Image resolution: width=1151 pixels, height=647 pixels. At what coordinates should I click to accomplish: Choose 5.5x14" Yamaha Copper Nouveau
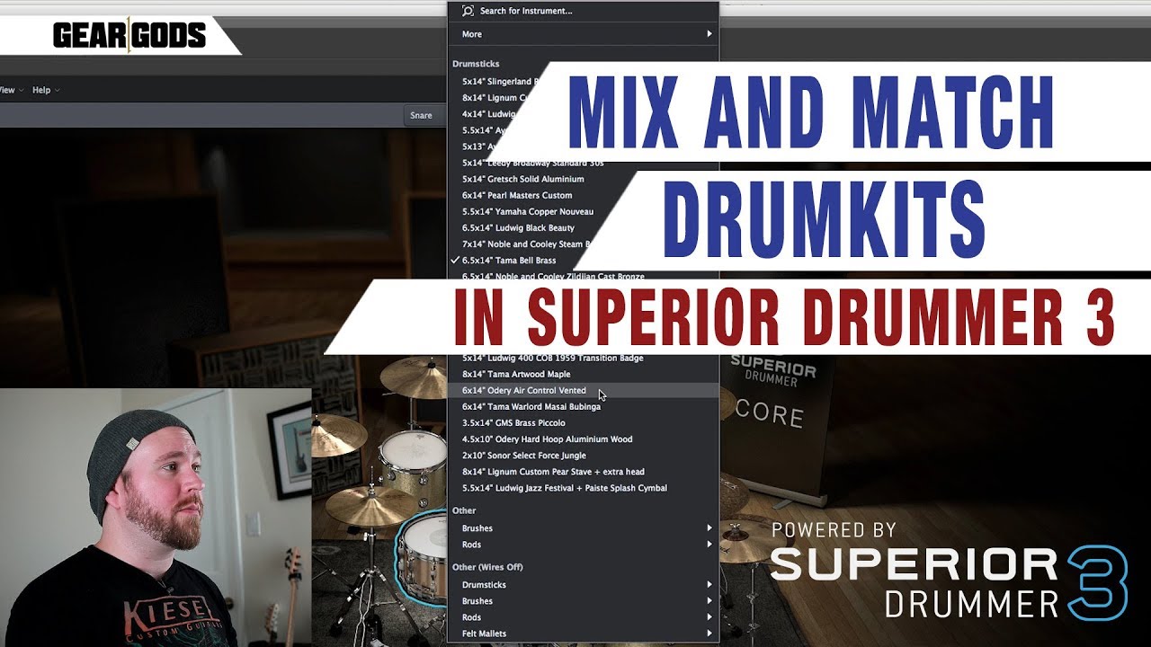click(583, 211)
